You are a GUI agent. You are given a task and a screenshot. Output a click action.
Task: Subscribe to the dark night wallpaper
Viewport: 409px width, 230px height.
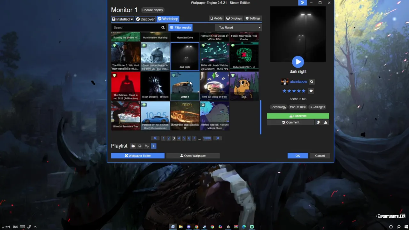298,116
